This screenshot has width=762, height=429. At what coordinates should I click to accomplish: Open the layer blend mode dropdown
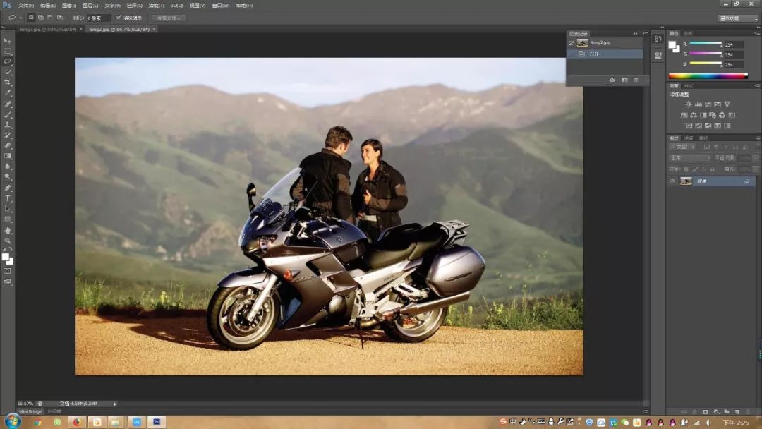(x=690, y=158)
